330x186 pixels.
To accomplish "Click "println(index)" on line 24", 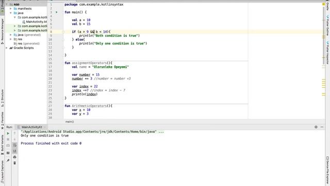I will 85,94.
